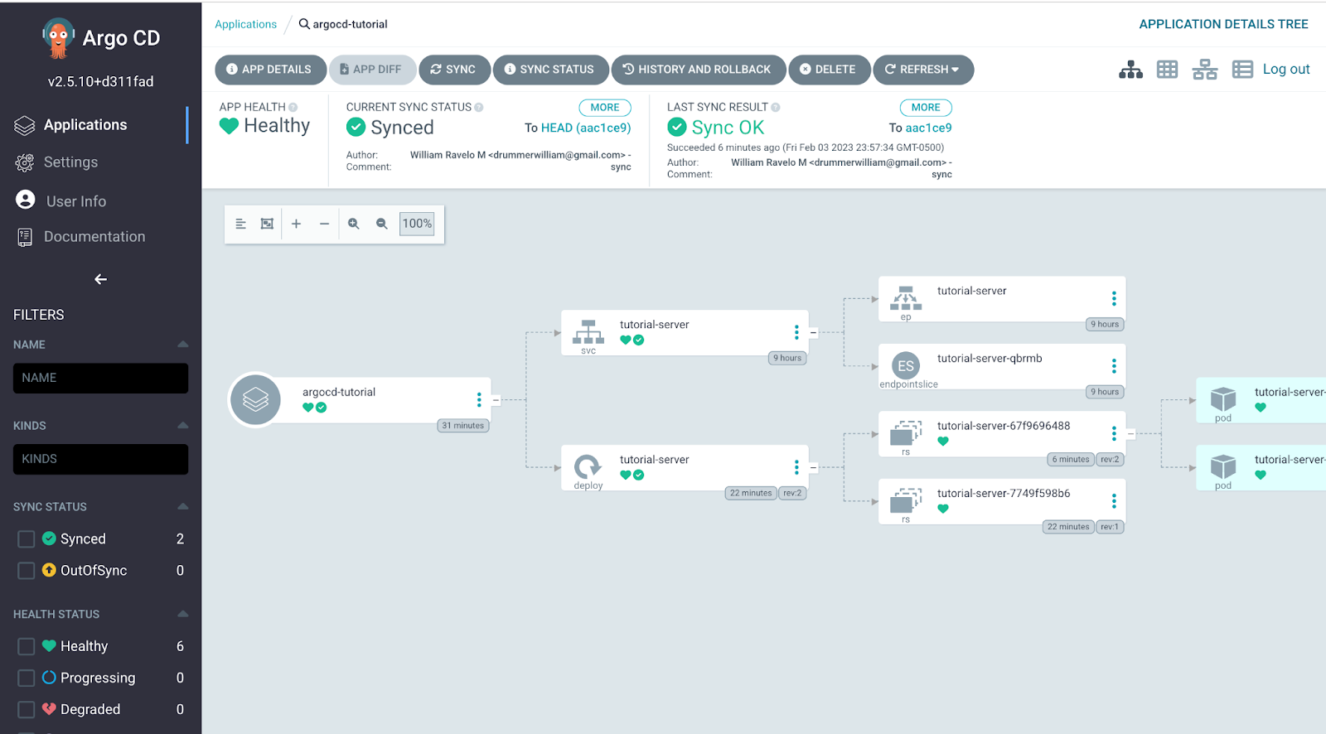Click MORE under Current Sync Status

(605, 108)
